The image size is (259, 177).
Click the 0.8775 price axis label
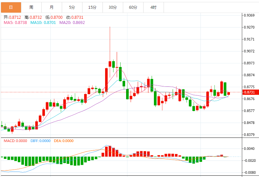(x=249, y=87)
